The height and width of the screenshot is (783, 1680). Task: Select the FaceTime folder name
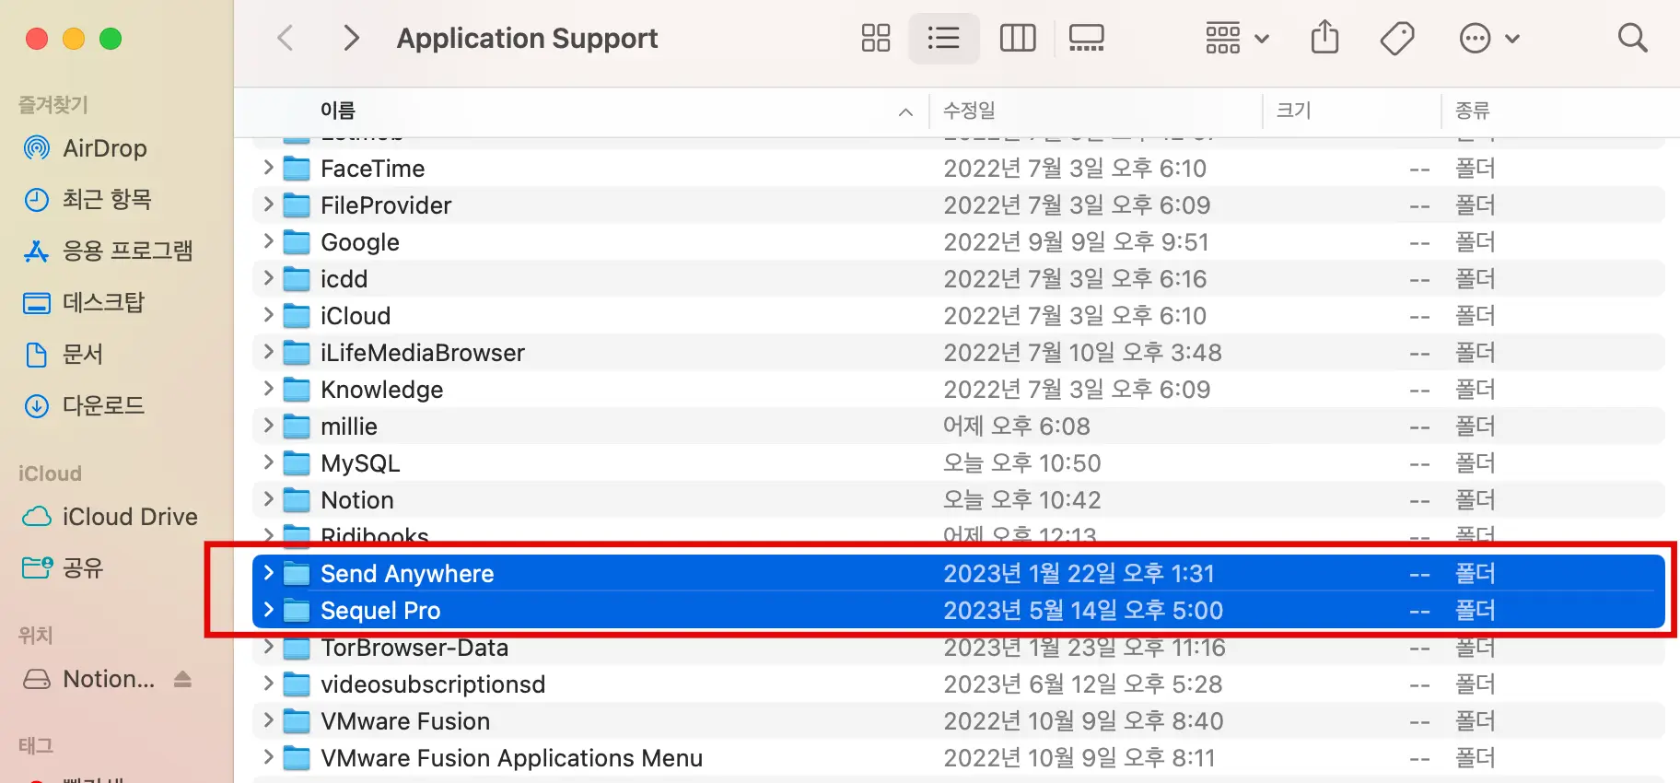point(372,169)
